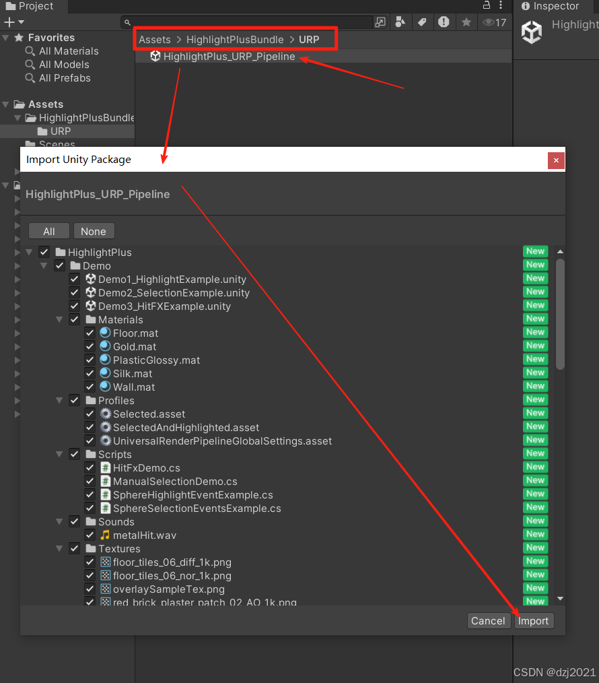Click the Silk.mat material icon
This screenshot has height=683, width=599.
(x=105, y=373)
